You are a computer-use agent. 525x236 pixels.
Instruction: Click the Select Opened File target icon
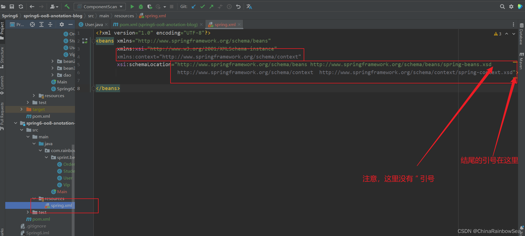(x=32, y=24)
